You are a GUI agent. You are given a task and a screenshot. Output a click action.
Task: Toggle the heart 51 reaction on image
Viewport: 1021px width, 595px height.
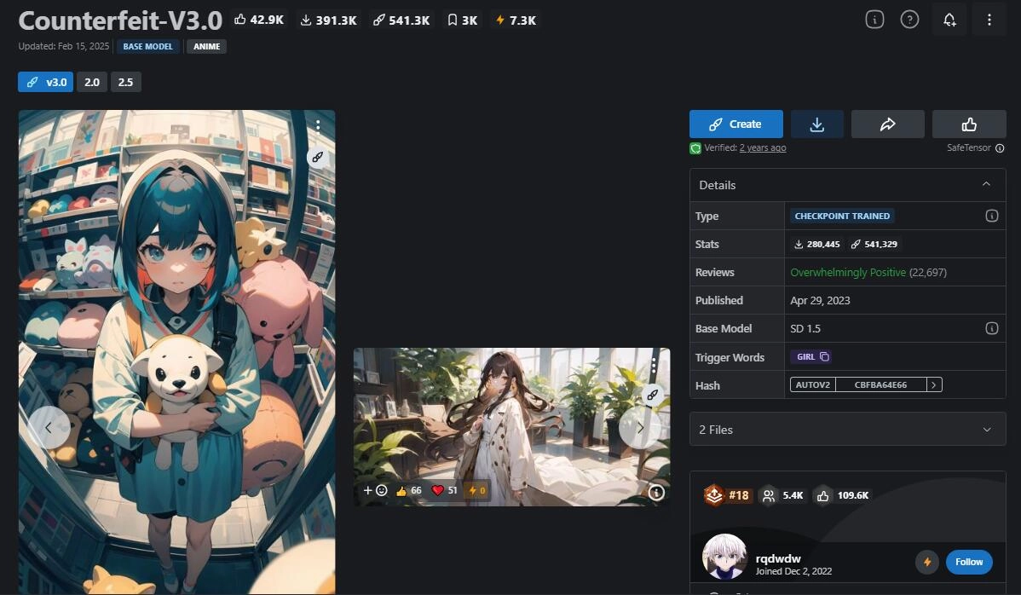pos(445,490)
